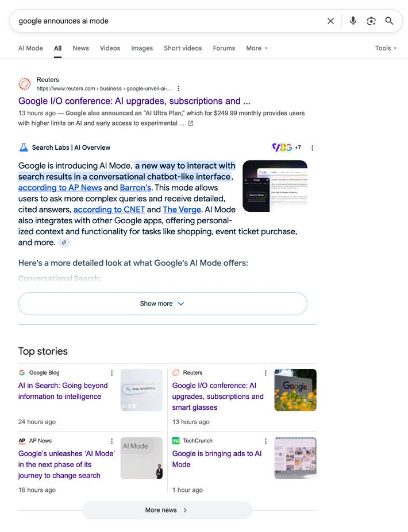The width and height of the screenshot is (408, 532).
Task: Click the magnifying glass search icon
Action: point(389,21)
